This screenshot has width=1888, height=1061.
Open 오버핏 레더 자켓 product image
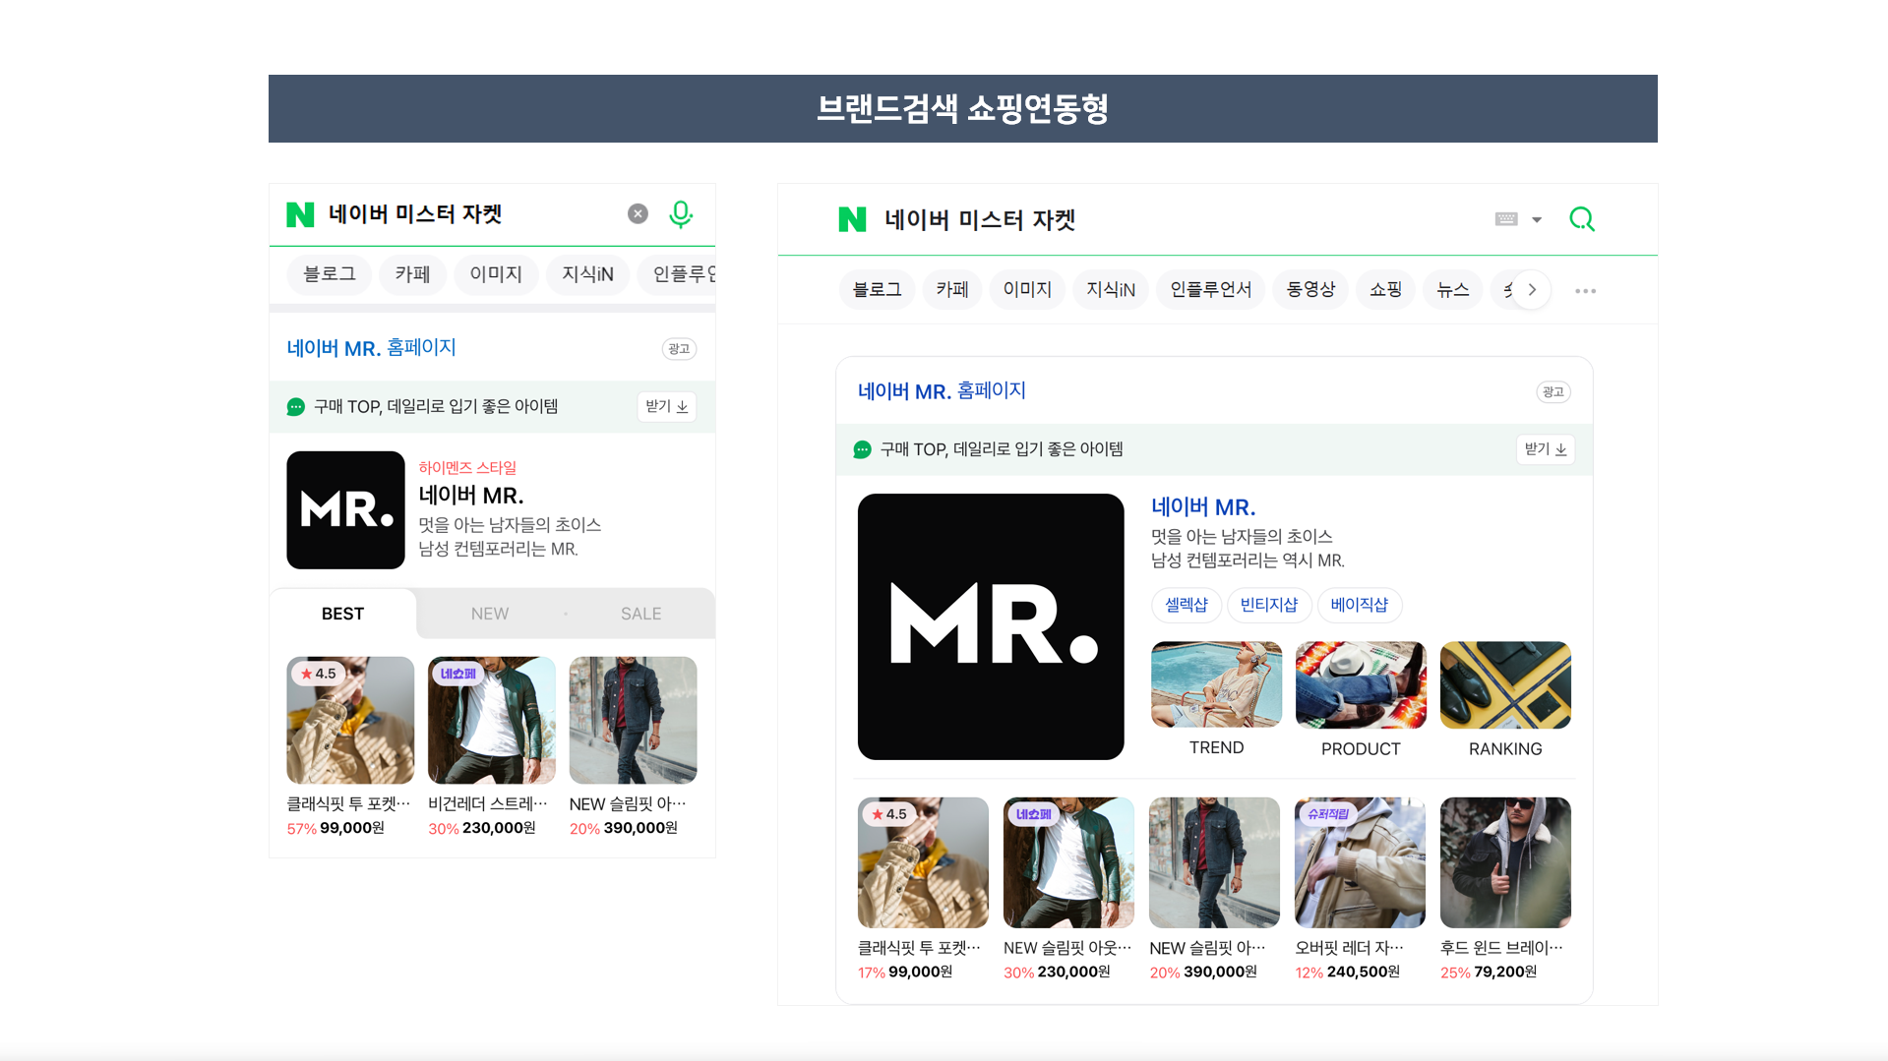coord(1360,862)
